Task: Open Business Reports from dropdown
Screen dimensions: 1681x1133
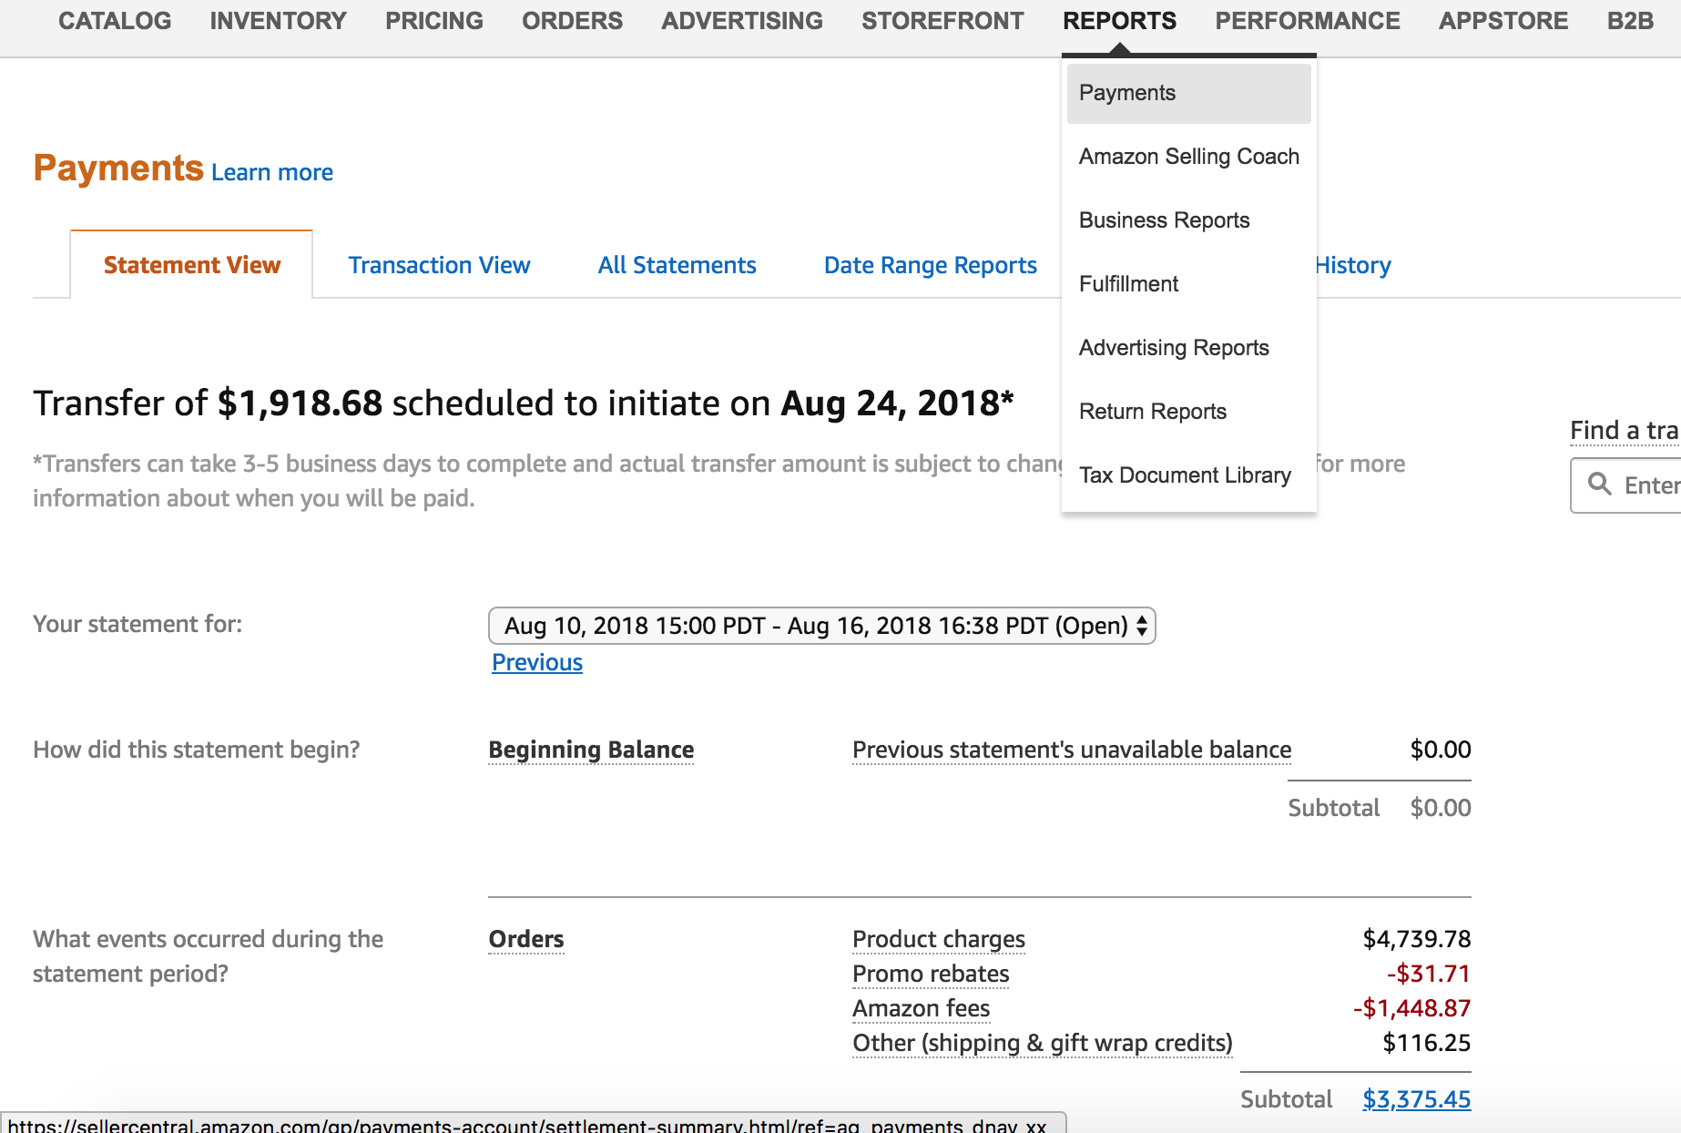Action: tap(1188, 220)
